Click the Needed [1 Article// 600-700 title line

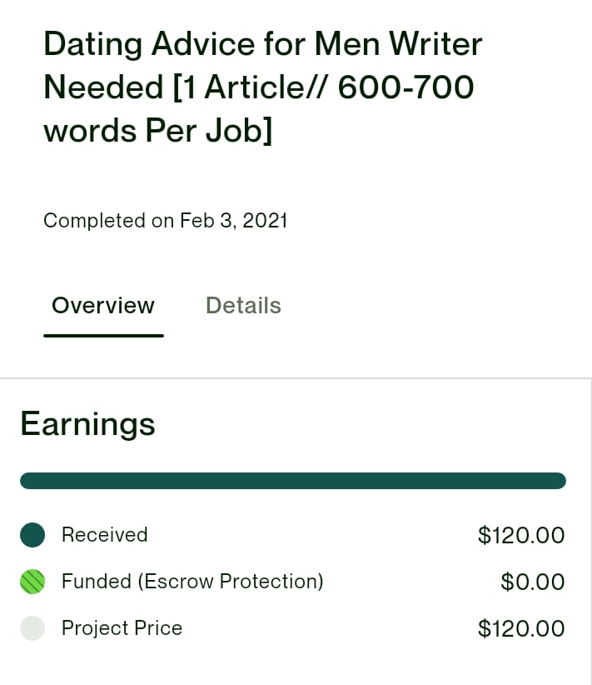tap(259, 87)
